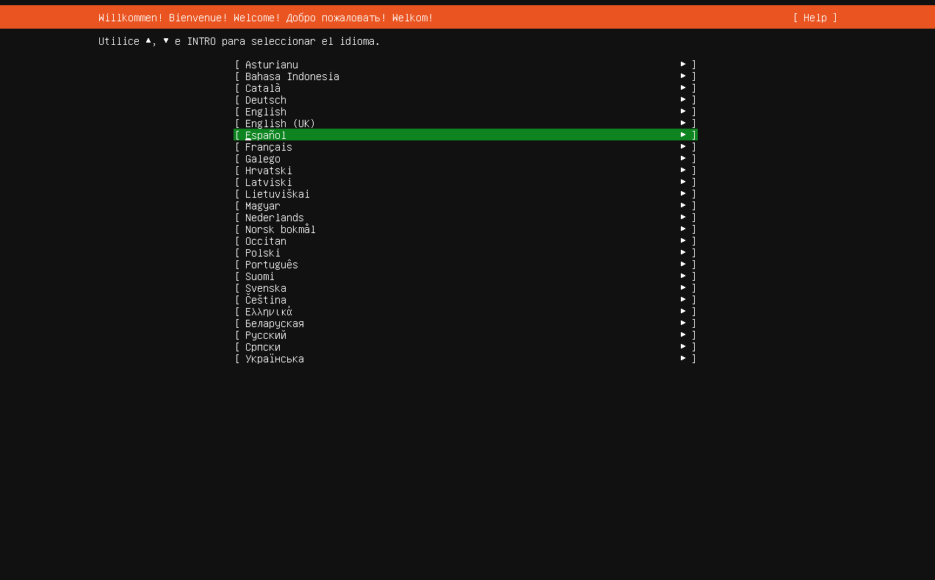Choose Српски language
The width and height of the screenshot is (935, 580).
(466, 347)
